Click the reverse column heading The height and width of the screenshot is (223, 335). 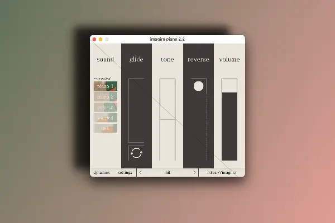pyautogui.click(x=198, y=59)
